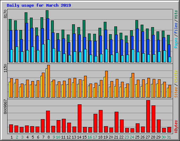The image size is (180, 141).
Task: Click the red KBytes bar for day 21
Action: coord(116,122)
